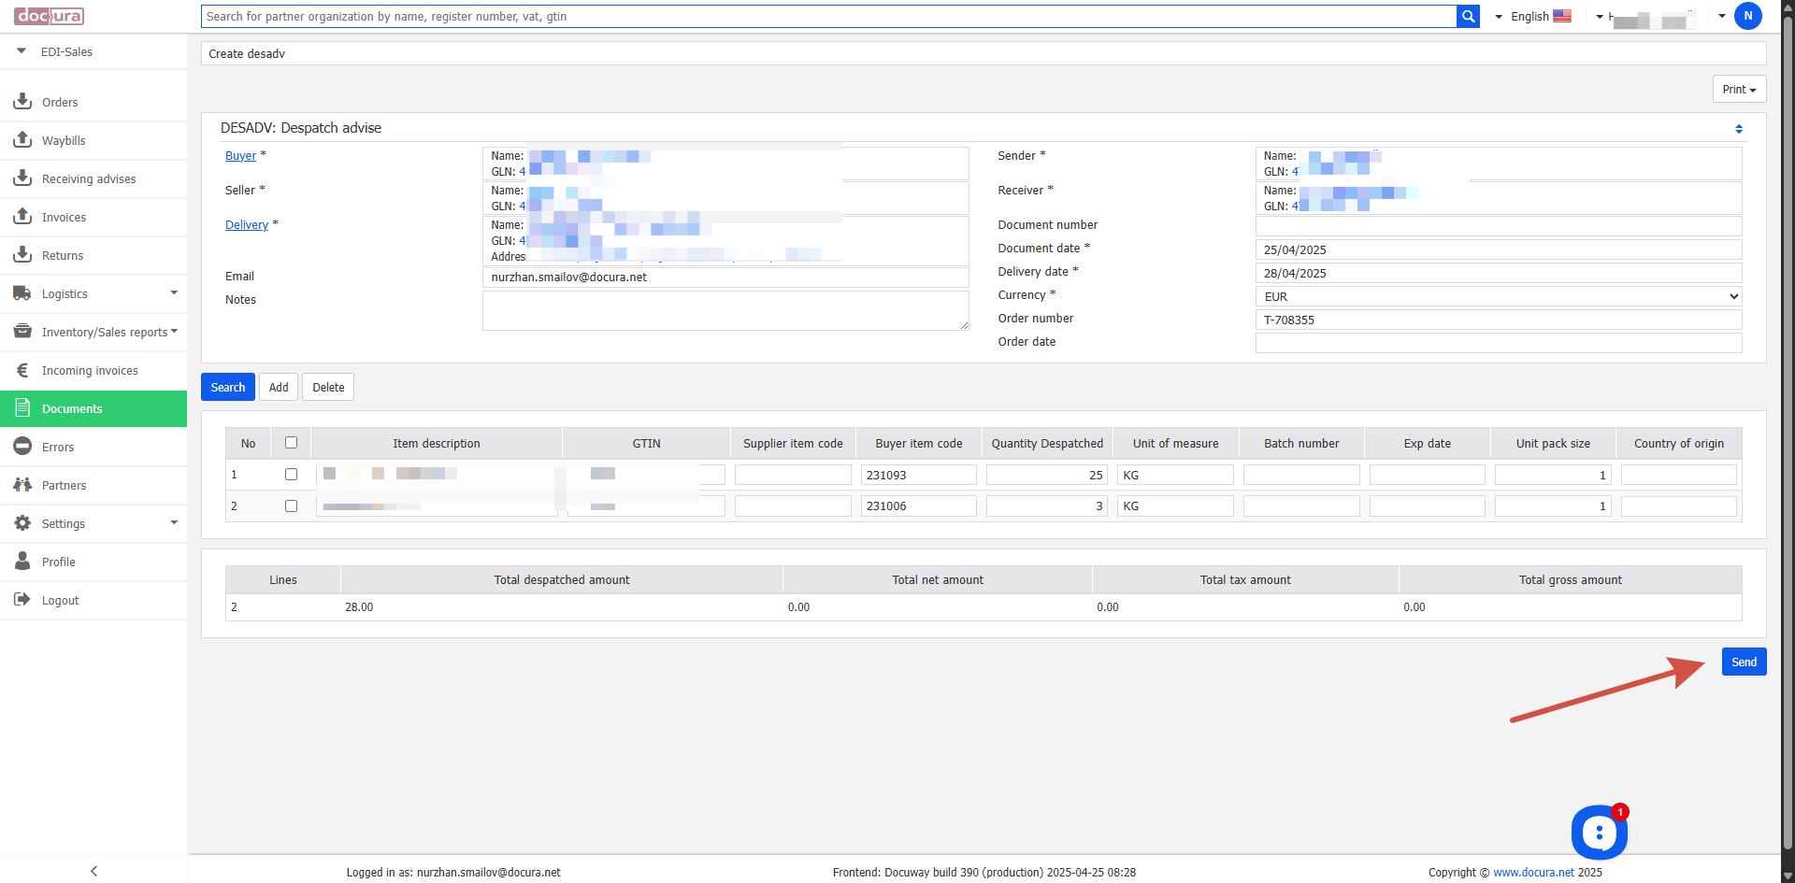This screenshot has height=883, width=1795.
Task: Click the Inventory/Sales reports box icon
Action: point(22,331)
